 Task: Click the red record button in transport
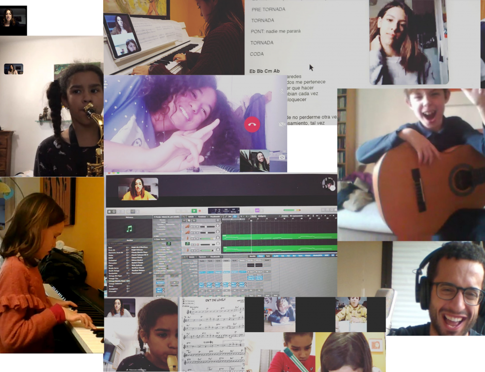pos(201,211)
